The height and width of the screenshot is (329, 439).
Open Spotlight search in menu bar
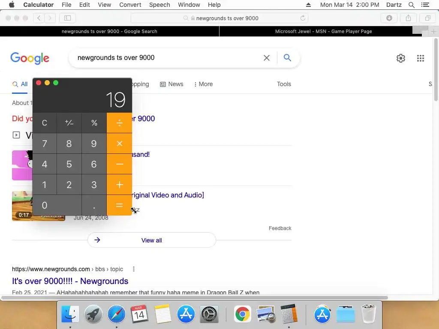point(411,5)
